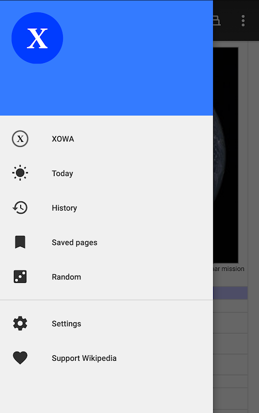Viewport: 259px width, 413px height.
Task: Go to Saved pages
Action: 106,242
